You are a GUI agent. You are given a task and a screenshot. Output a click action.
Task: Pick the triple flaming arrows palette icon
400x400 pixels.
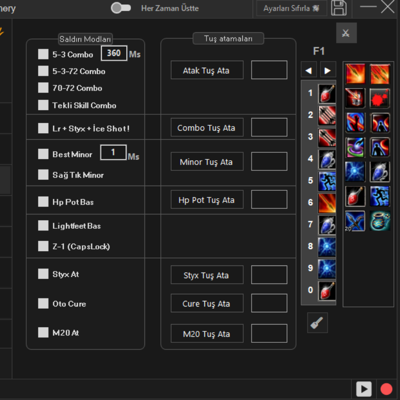(x=380, y=74)
